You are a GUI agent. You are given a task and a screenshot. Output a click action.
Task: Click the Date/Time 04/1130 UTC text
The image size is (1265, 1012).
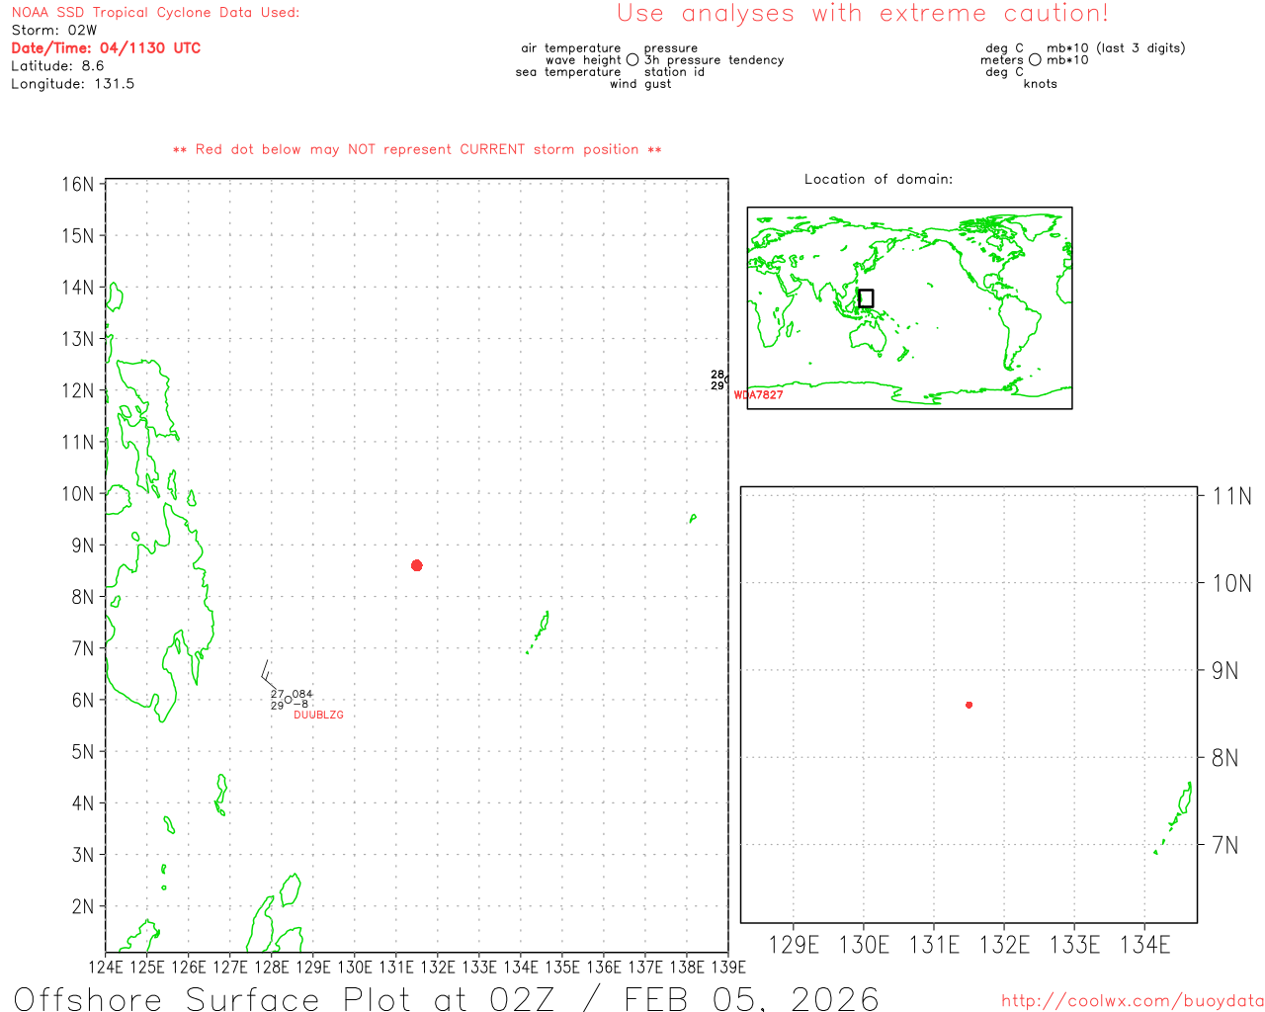pos(106,48)
